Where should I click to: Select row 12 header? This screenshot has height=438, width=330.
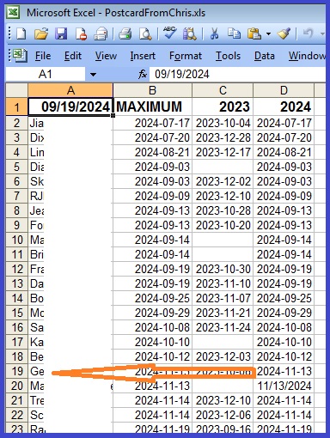16,269
